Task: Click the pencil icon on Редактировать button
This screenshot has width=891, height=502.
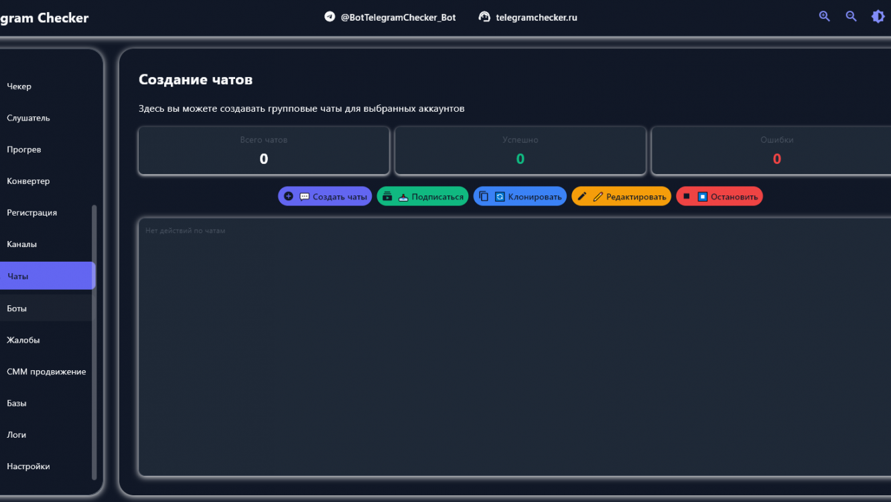Action: click(x=581, y=196)
